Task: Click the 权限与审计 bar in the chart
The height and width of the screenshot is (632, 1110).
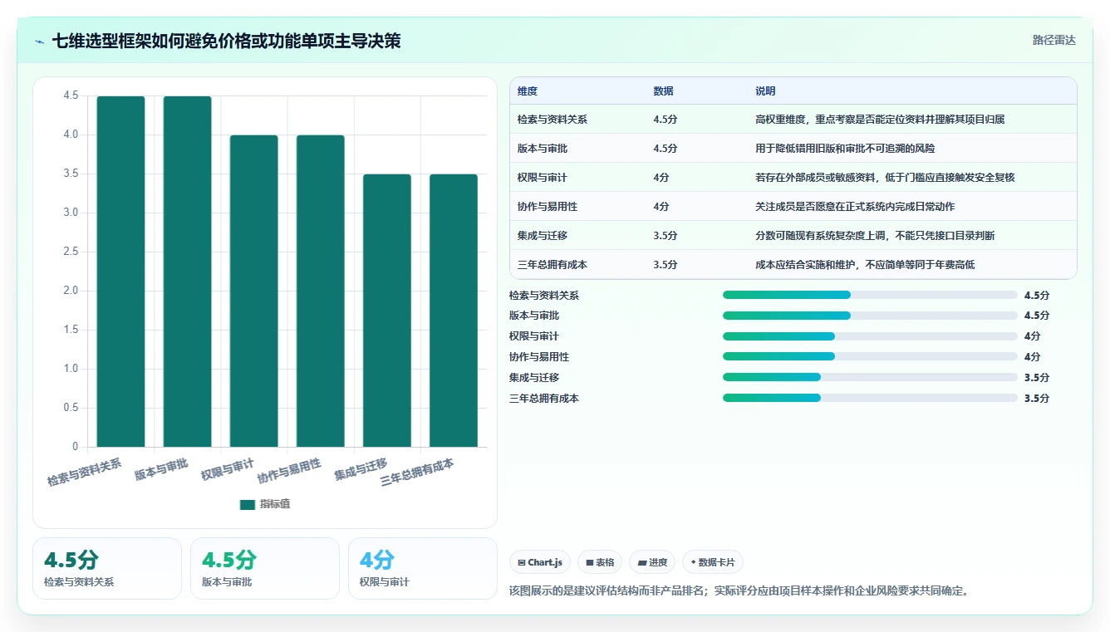Action: click(x=253, y=291)
